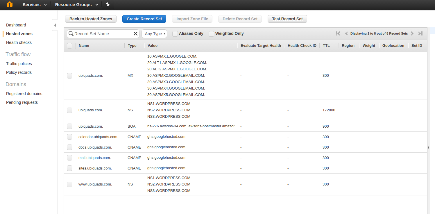The height and width of the screenshot is (214, 435).
Task: Pin a shortcut with the pushpin icon
Action: [108, 4]
